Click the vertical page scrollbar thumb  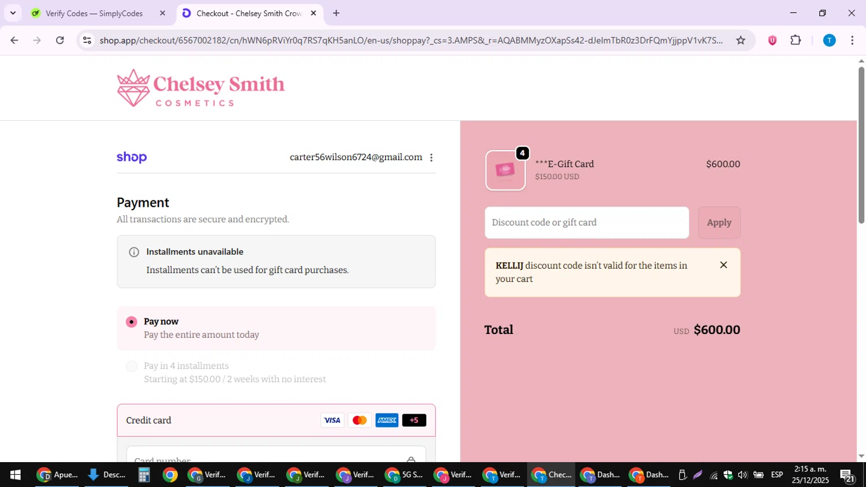(x=861, y=144)
